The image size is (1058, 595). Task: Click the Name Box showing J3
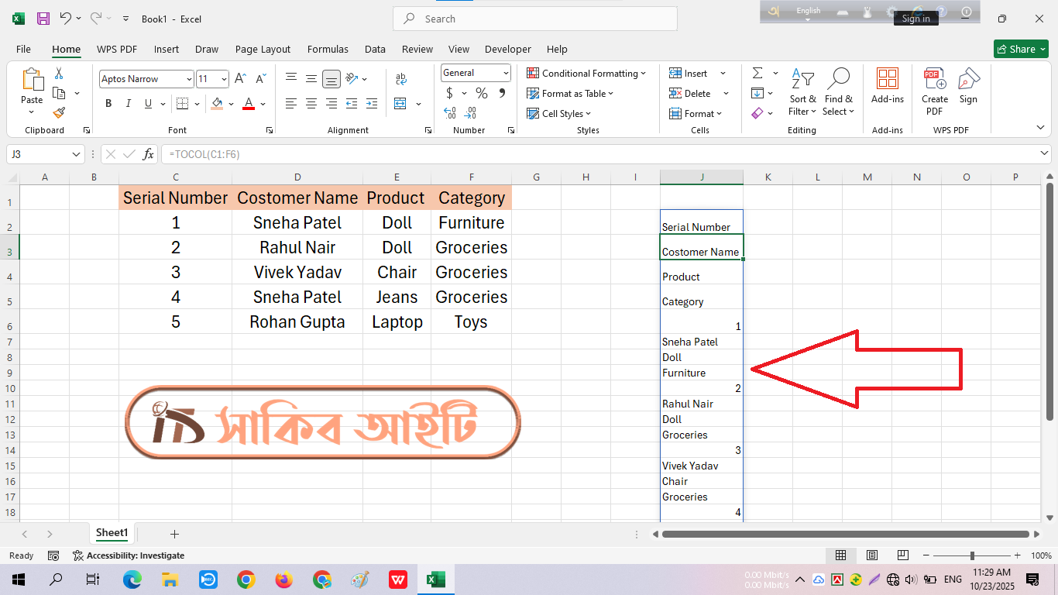tap(39, 154)
